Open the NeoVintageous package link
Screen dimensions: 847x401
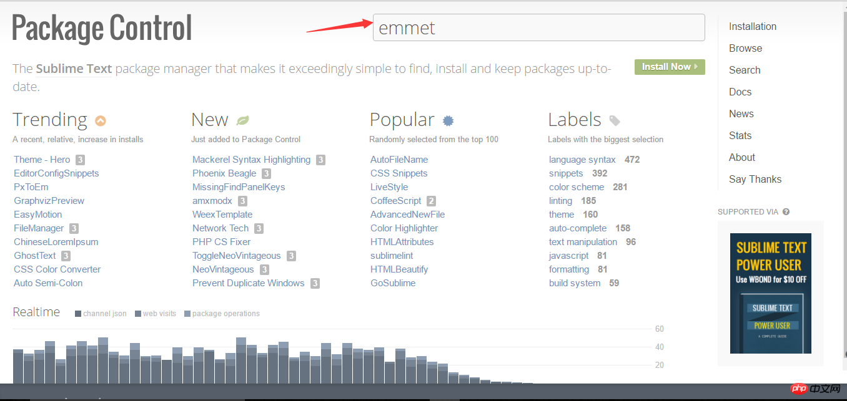(x=223, y=269)
